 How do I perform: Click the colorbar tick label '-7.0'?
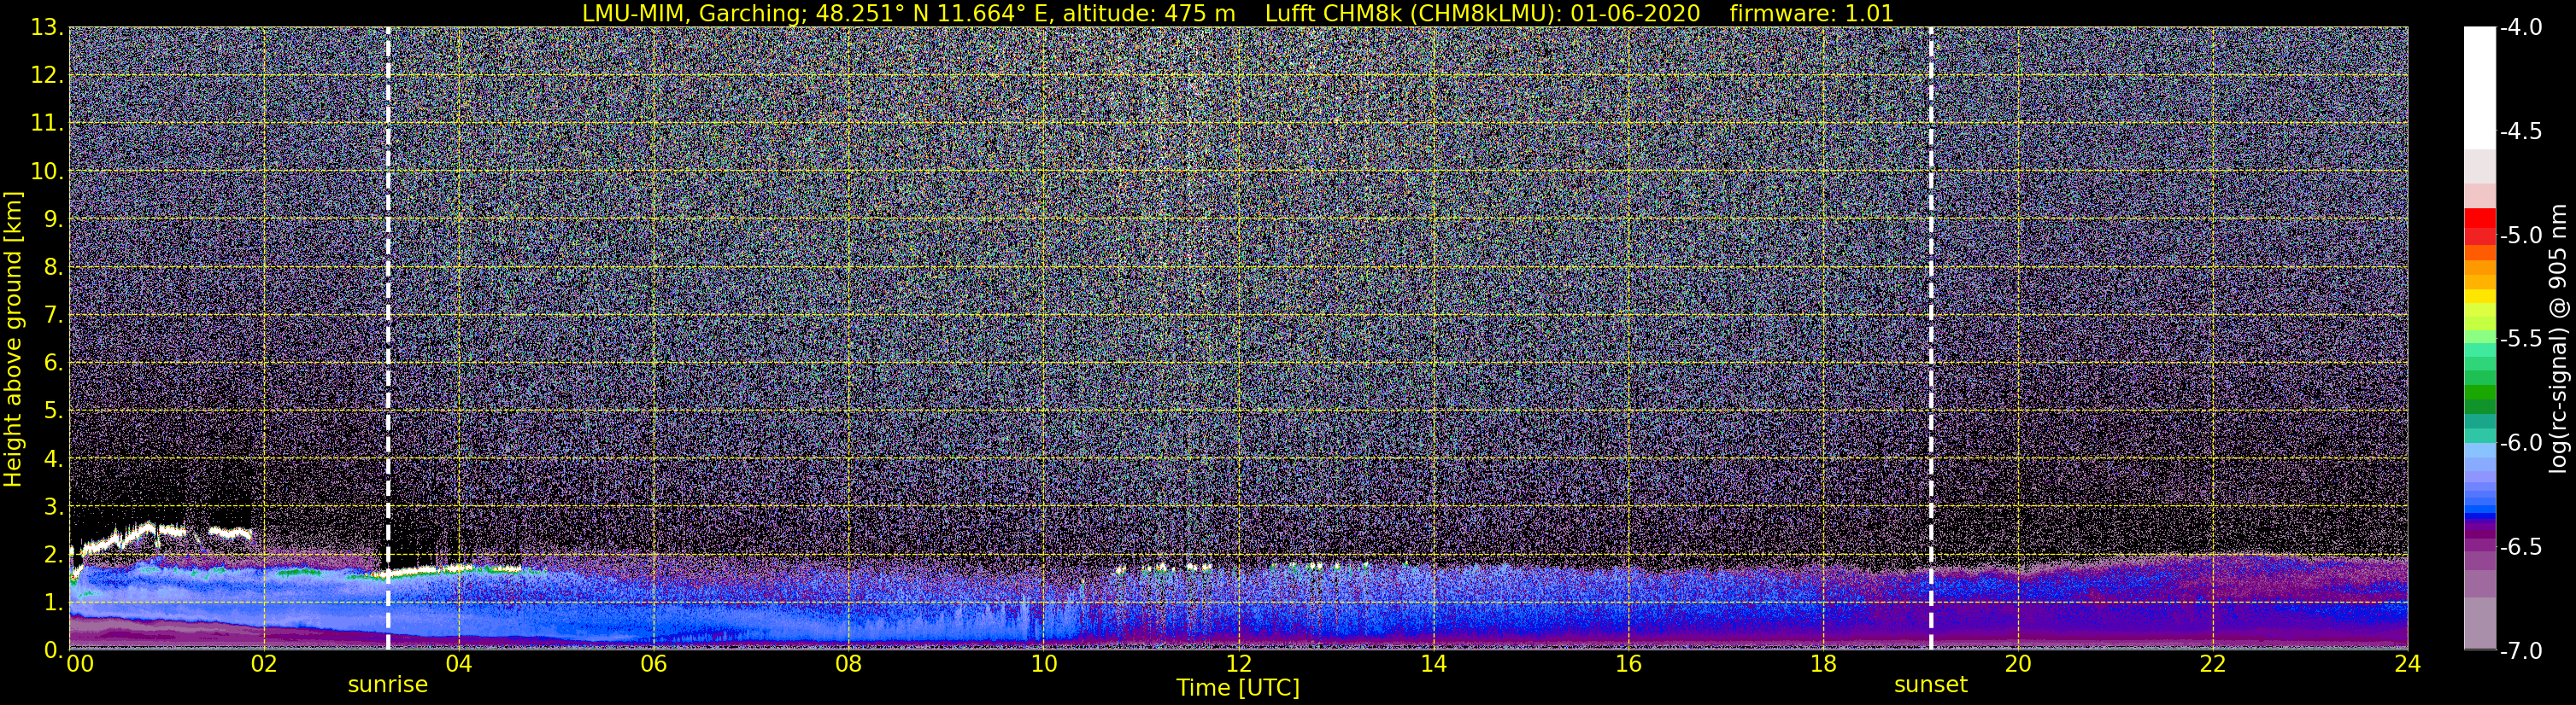coord(2520,651)
